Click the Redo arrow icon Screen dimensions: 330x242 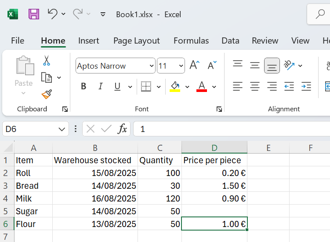coord(78,14)
